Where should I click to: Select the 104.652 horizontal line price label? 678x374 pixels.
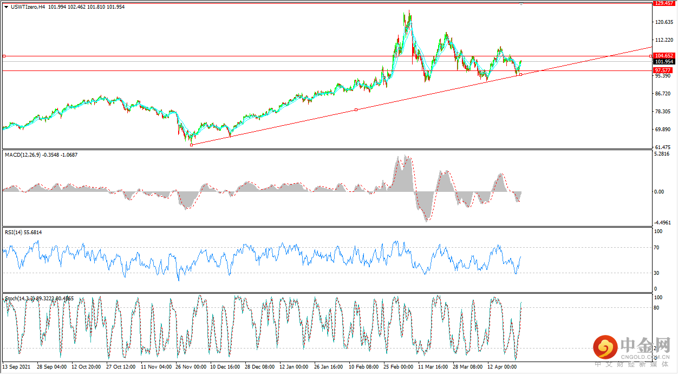[x=663, y=56]
